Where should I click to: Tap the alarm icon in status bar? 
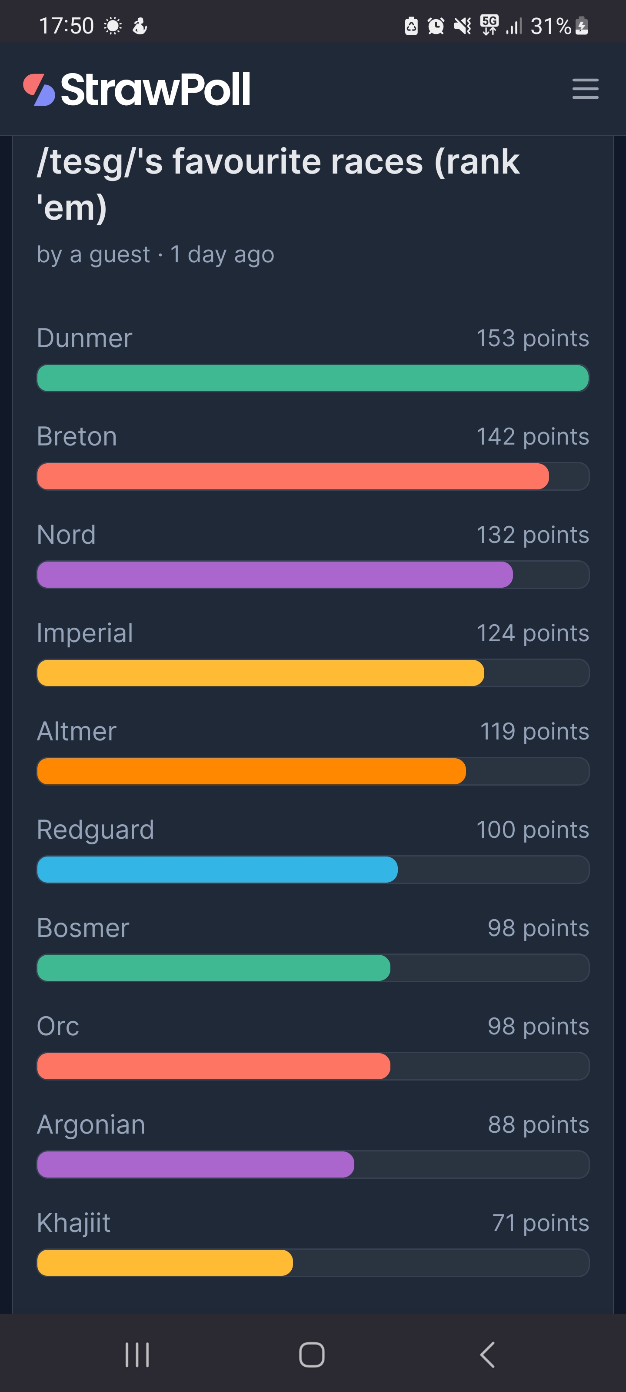435,26
